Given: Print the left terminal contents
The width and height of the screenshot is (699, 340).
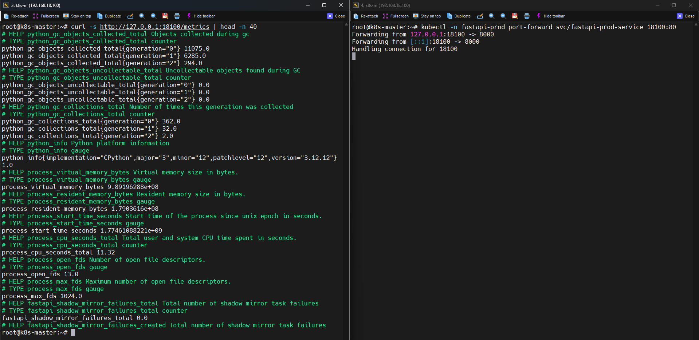Looking at the screenshot, I should 177,16.
